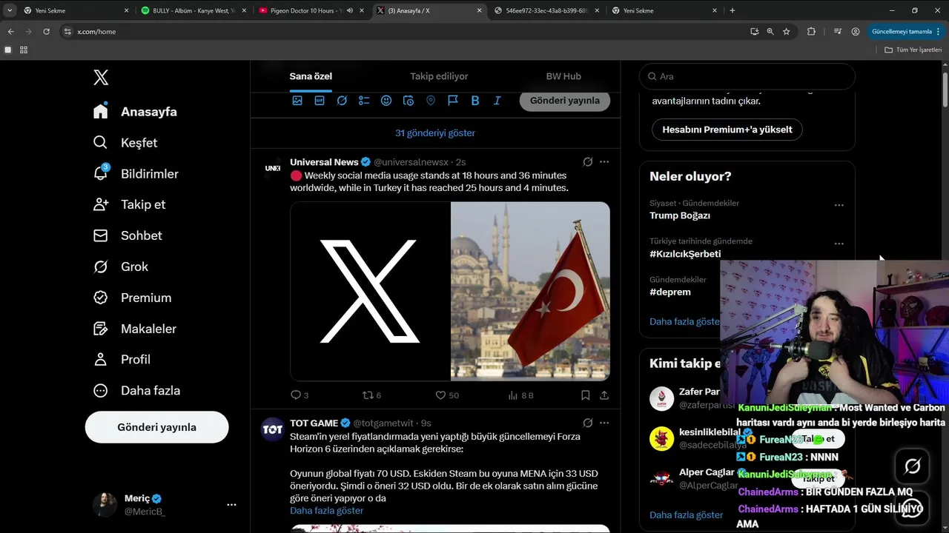Open Chrome tab search dropdown
The height and width of the screenshot is (533, 949).
pyautogui.click(x=10, y=10)
